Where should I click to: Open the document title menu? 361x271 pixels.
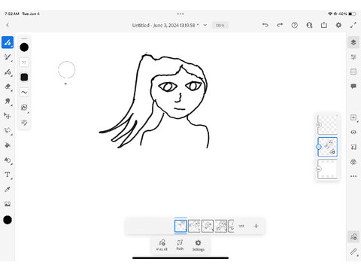[165, 25]
